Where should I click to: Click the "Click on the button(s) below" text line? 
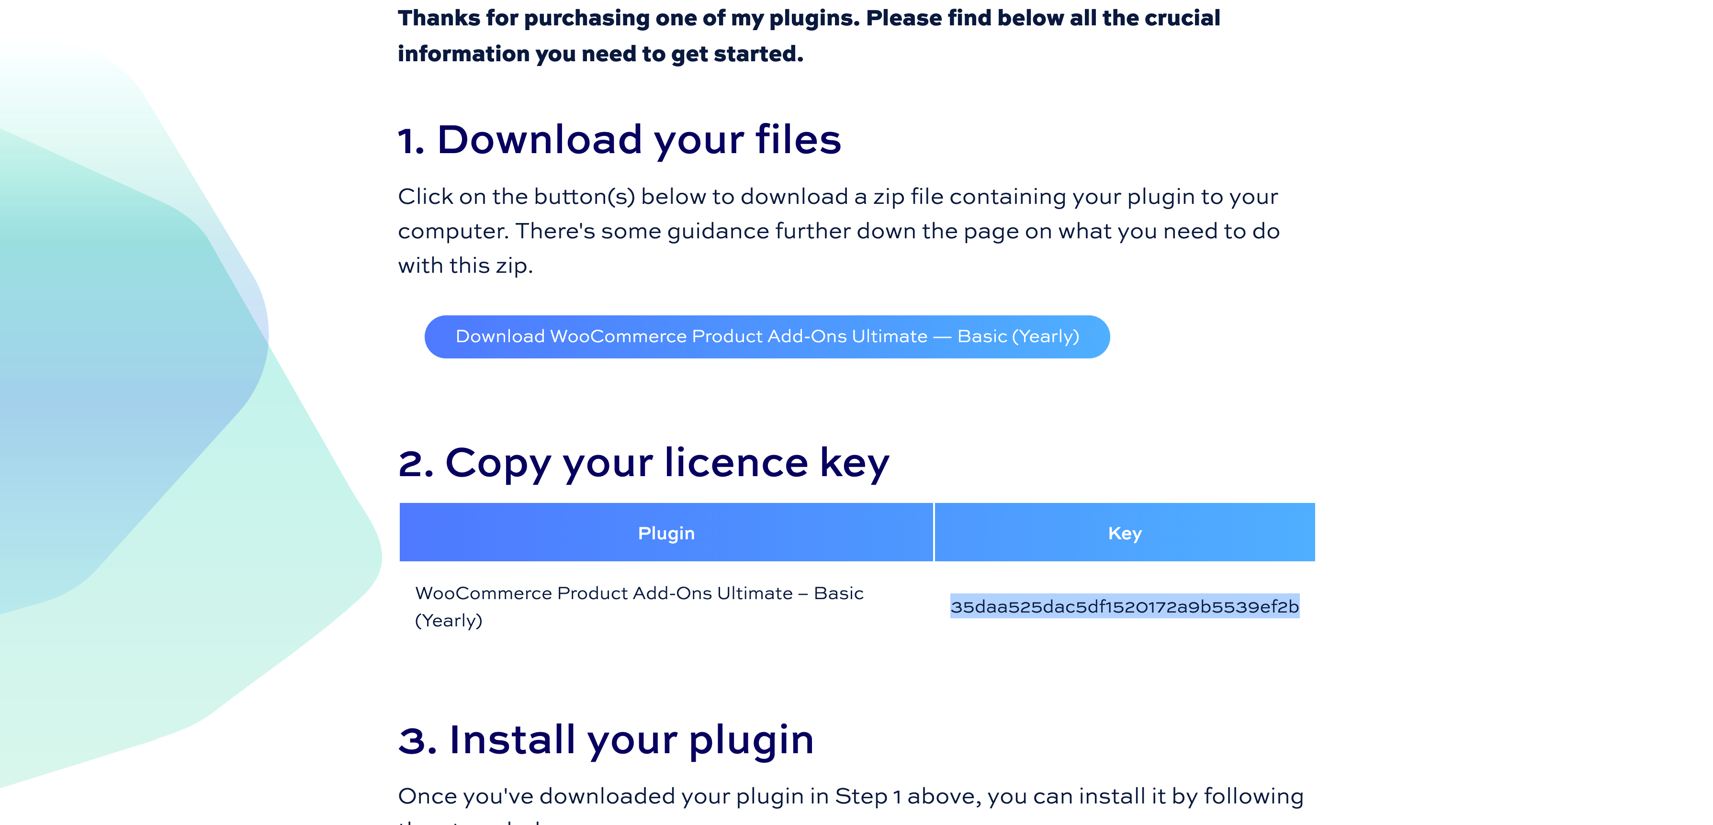click(x=838, y=197)
